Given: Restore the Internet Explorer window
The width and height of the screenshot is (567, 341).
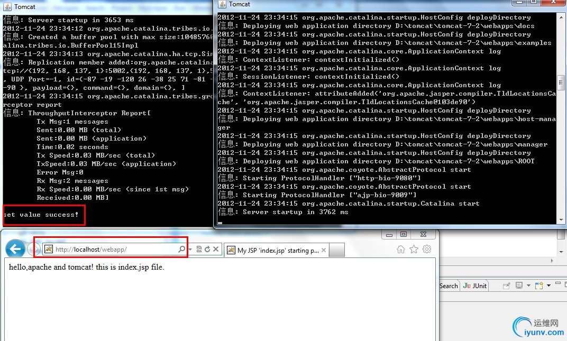Looking at the screenshot, I should [x=404, y=234].
